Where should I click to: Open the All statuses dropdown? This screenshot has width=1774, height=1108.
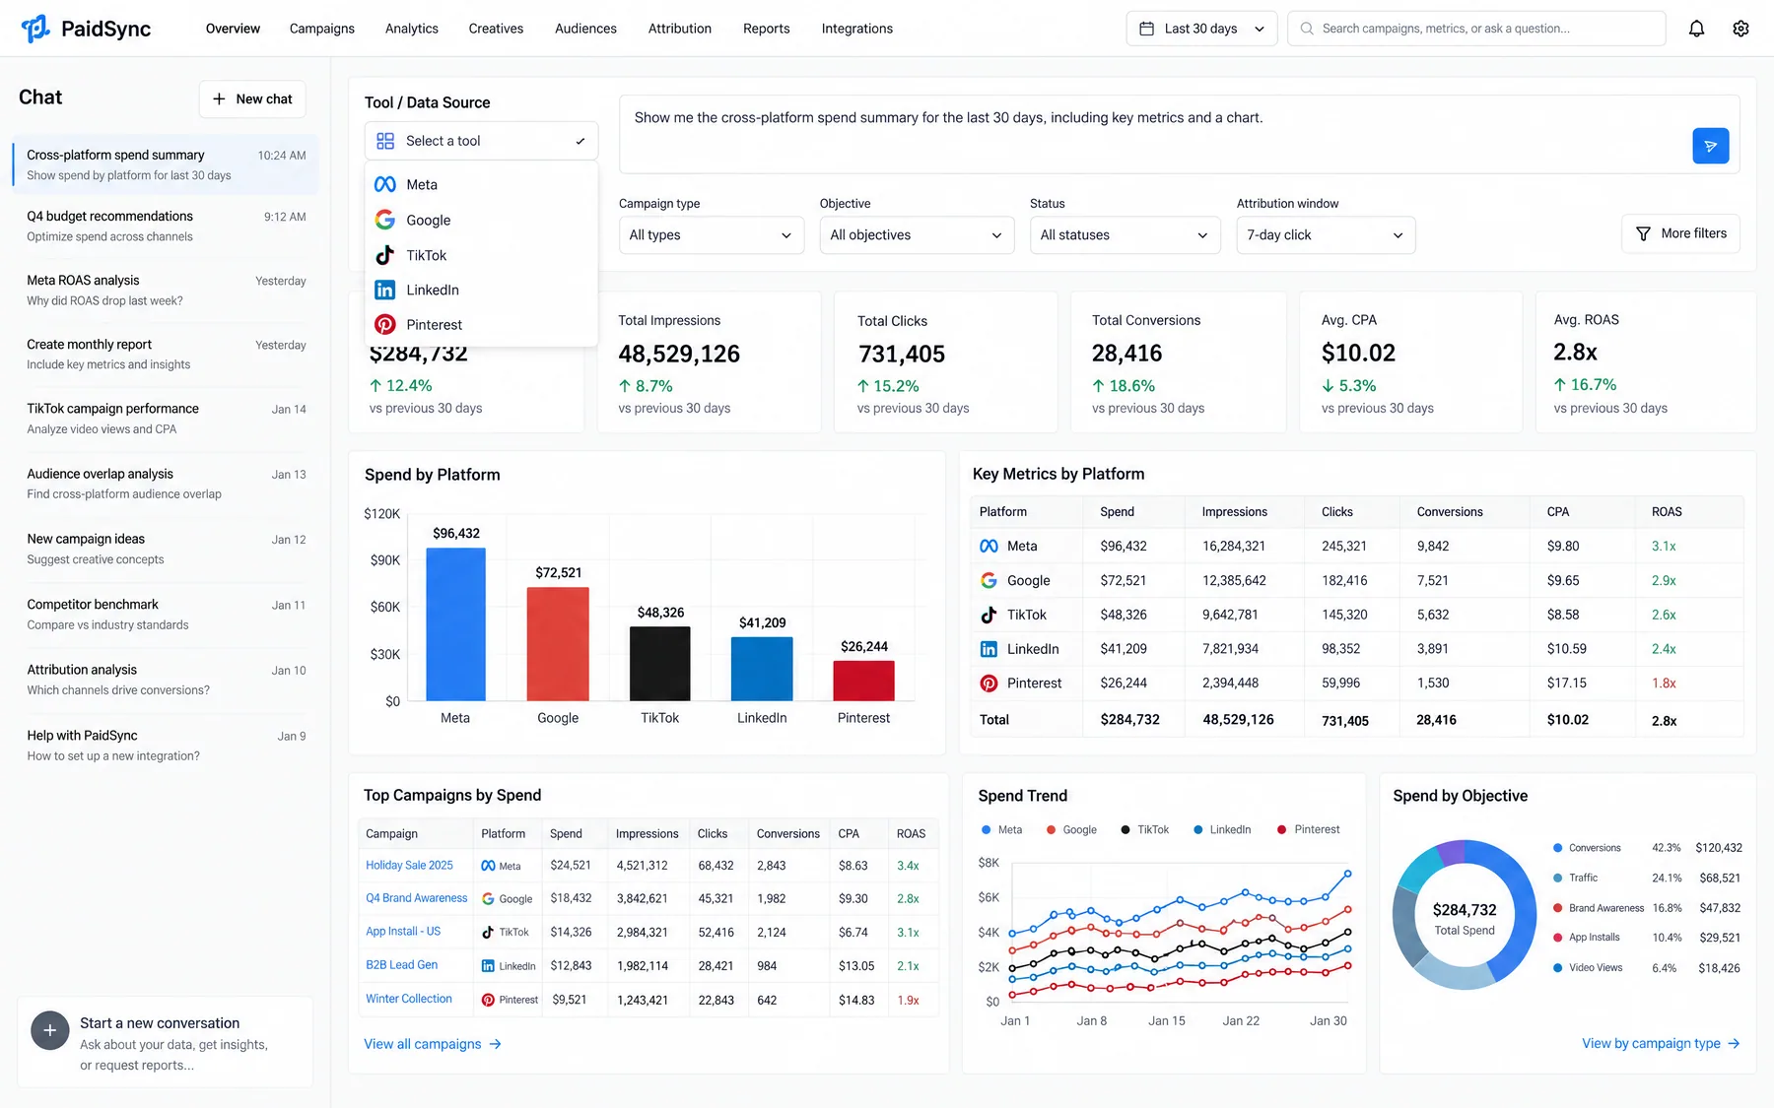coord(1125,234)
